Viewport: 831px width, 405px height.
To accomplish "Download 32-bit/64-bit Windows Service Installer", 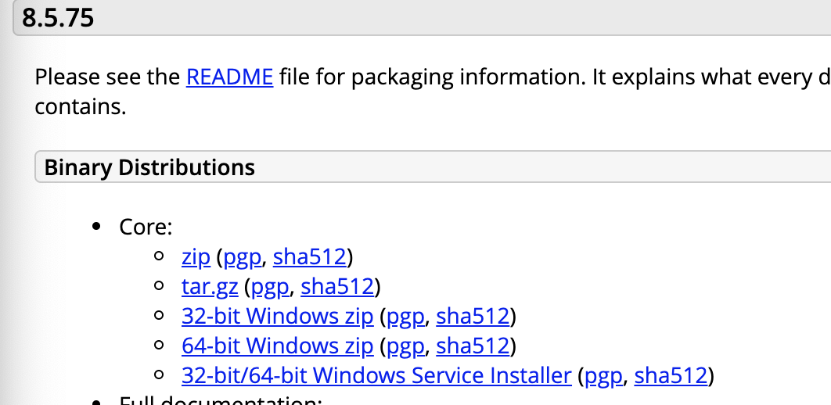I will point(376,375).
